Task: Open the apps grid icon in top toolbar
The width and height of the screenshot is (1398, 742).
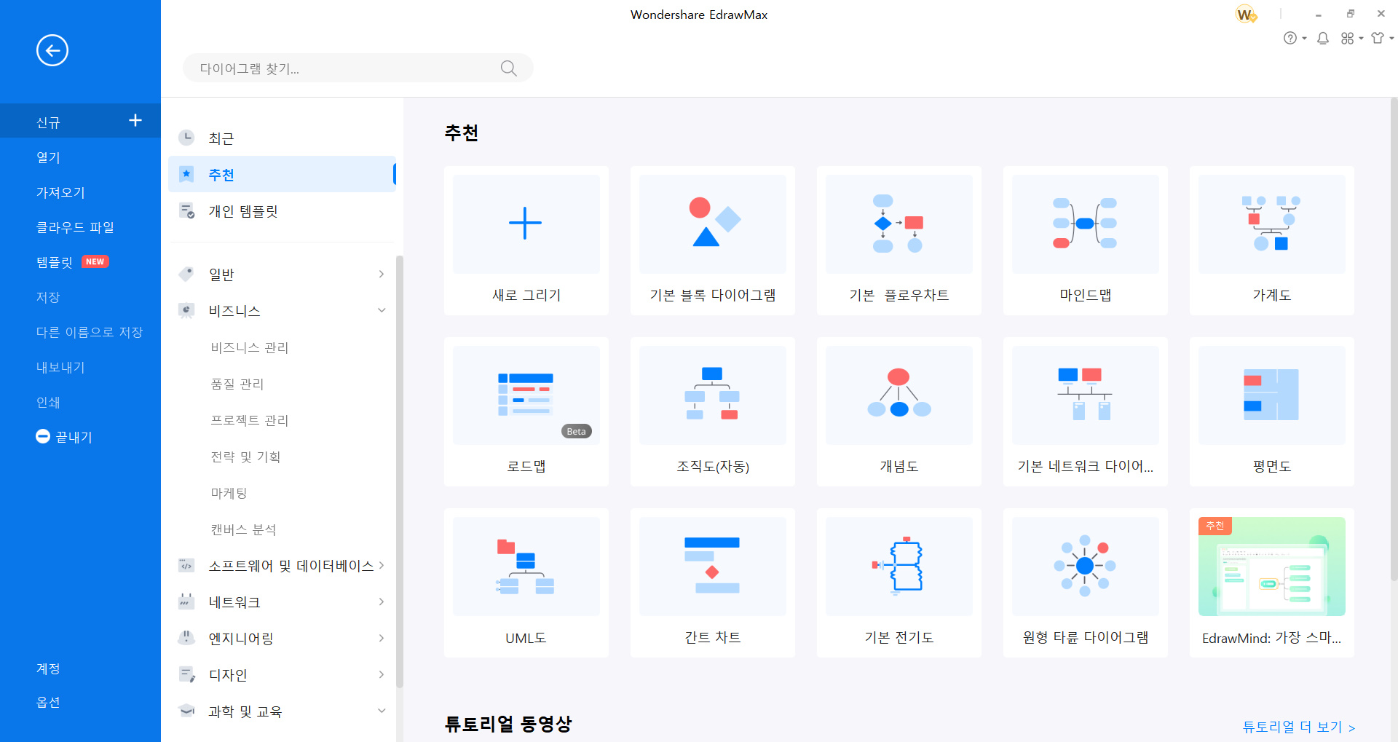Action: (x=1347, y=38)
